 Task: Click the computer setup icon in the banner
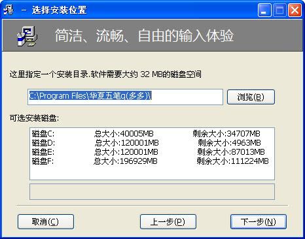tap(27, 36)
